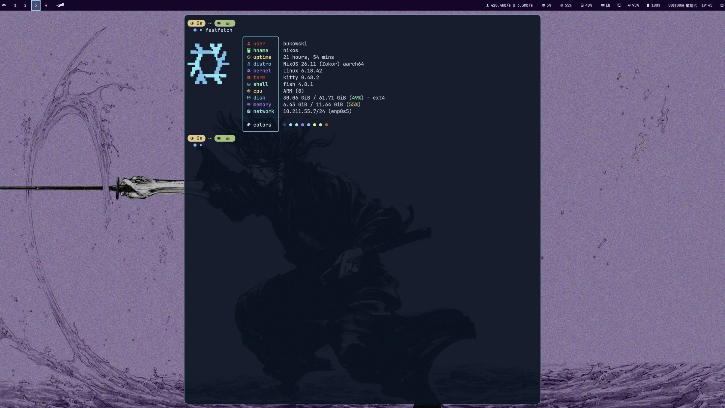Click the network IP icon
This screenshot has width=725, height=408.
coord(249,111)
